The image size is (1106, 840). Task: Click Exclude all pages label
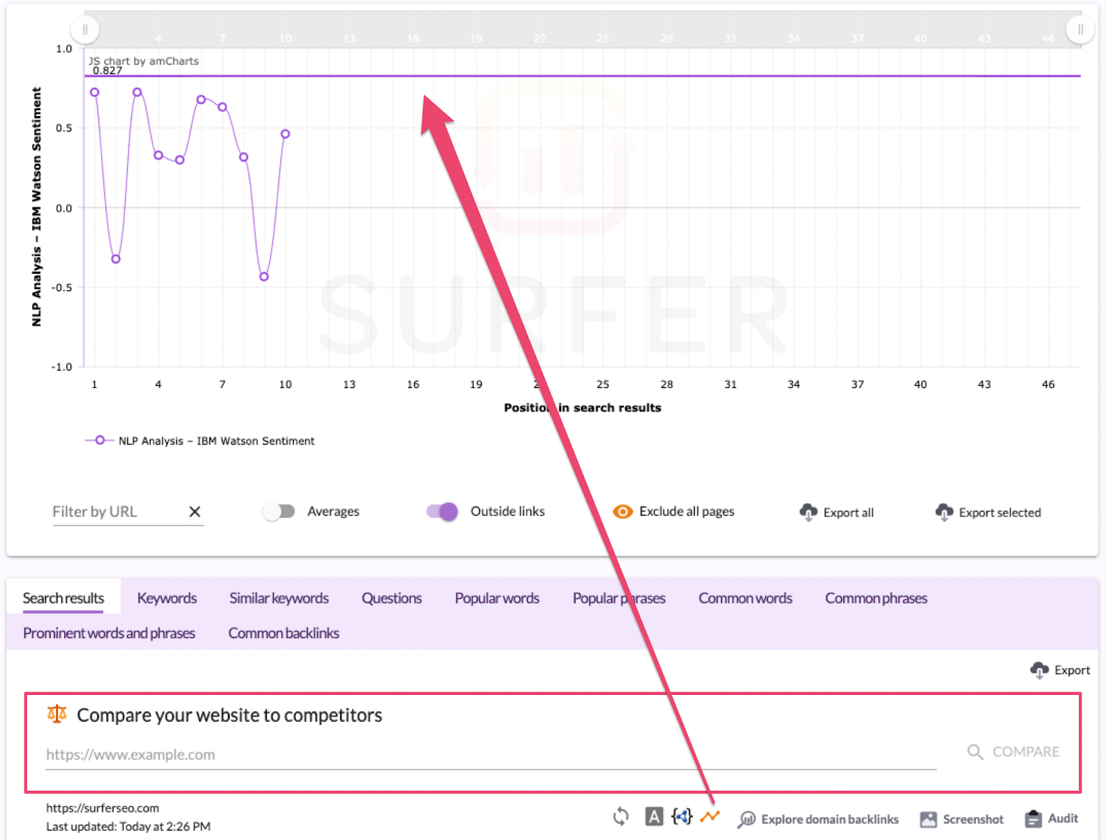[x=686, y=512]
